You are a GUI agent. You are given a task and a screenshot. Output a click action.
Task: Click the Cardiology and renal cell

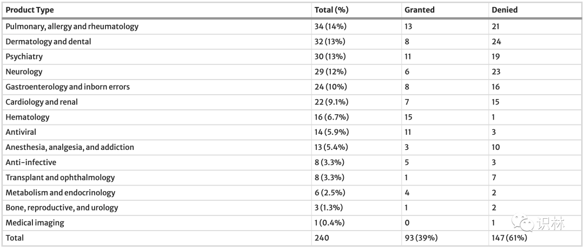(42, 102)
